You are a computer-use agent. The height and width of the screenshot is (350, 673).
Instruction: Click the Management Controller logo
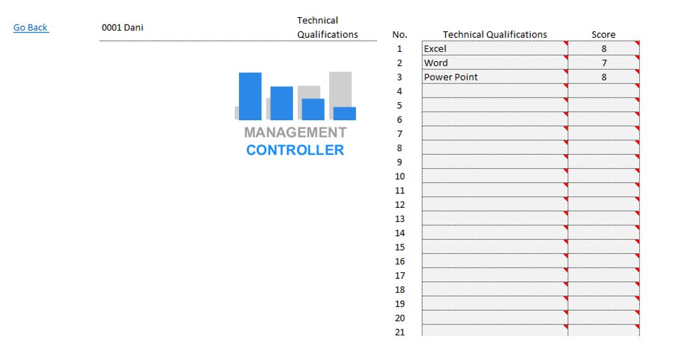pyautogui.click(x=295, y=114)
